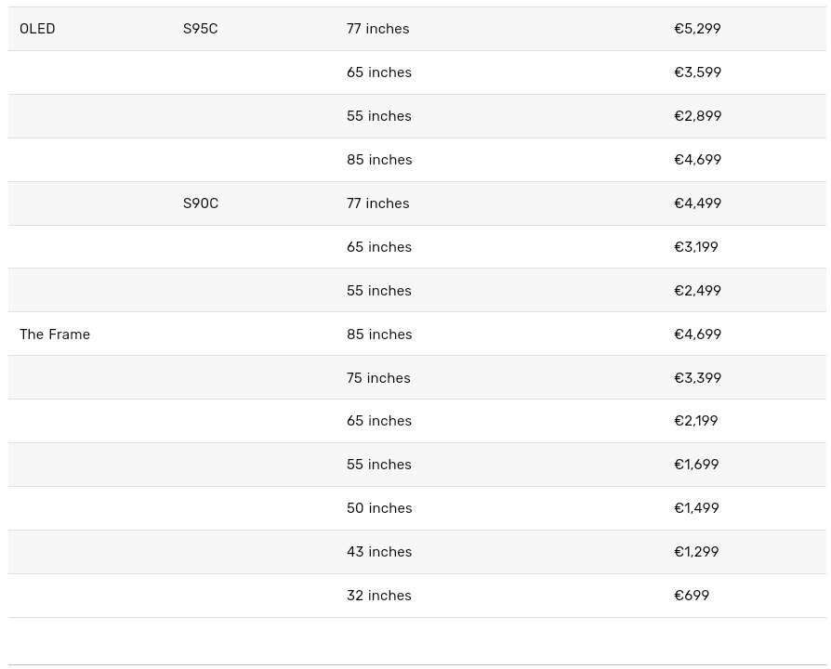Click the €2,899 price value
This screenshot has height=669, width=831.
pyautogui.click(x=697, y=116)
